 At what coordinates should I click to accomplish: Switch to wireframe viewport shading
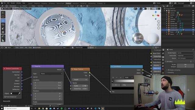click(151, 9)
